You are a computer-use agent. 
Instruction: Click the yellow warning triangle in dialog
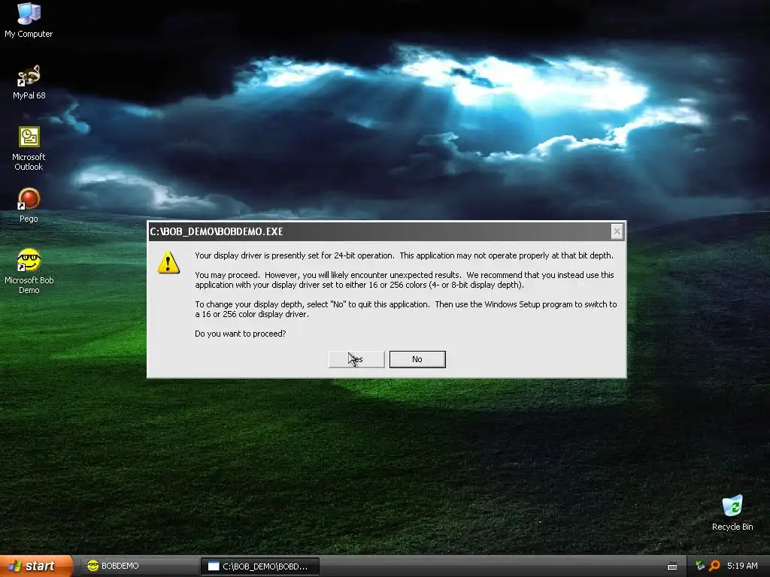pos(168,262)
